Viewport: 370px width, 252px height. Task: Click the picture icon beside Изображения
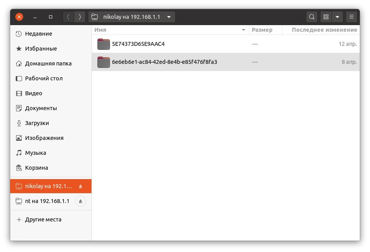(18, 138)
